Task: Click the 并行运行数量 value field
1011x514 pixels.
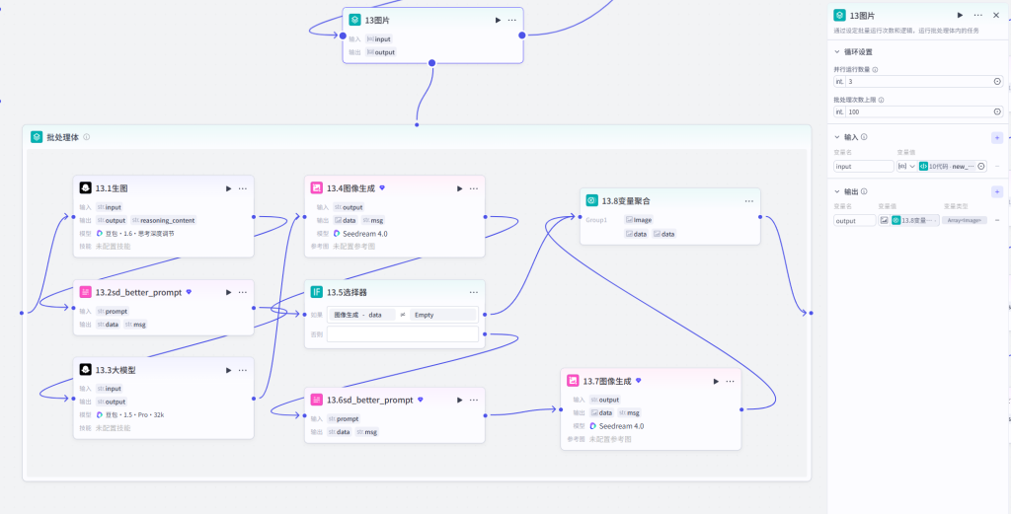Action: (x=918, y=82)
